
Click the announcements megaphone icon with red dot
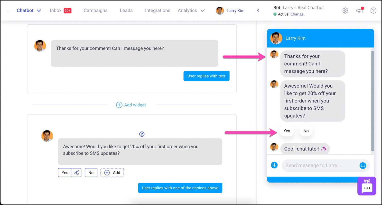coord(359,11)
